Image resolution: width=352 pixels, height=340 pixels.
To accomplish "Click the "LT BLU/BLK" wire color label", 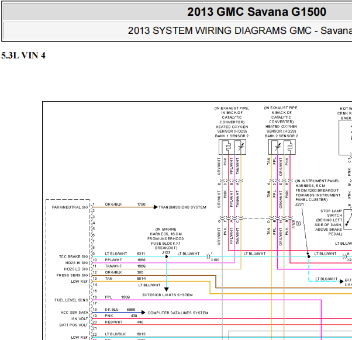I will 114,334.
